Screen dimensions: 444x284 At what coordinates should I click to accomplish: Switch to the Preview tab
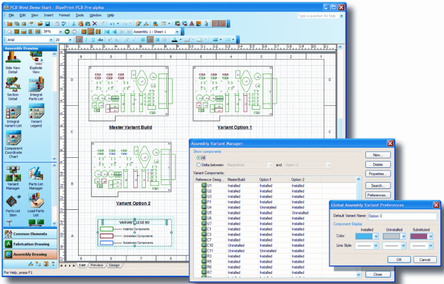pyautogui.click(x=97, y=266)
